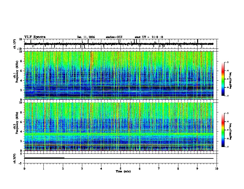Click the ch.1 "Frequency (kHz)" axis label
244x189 pixels.
click(x=17, y=72)
